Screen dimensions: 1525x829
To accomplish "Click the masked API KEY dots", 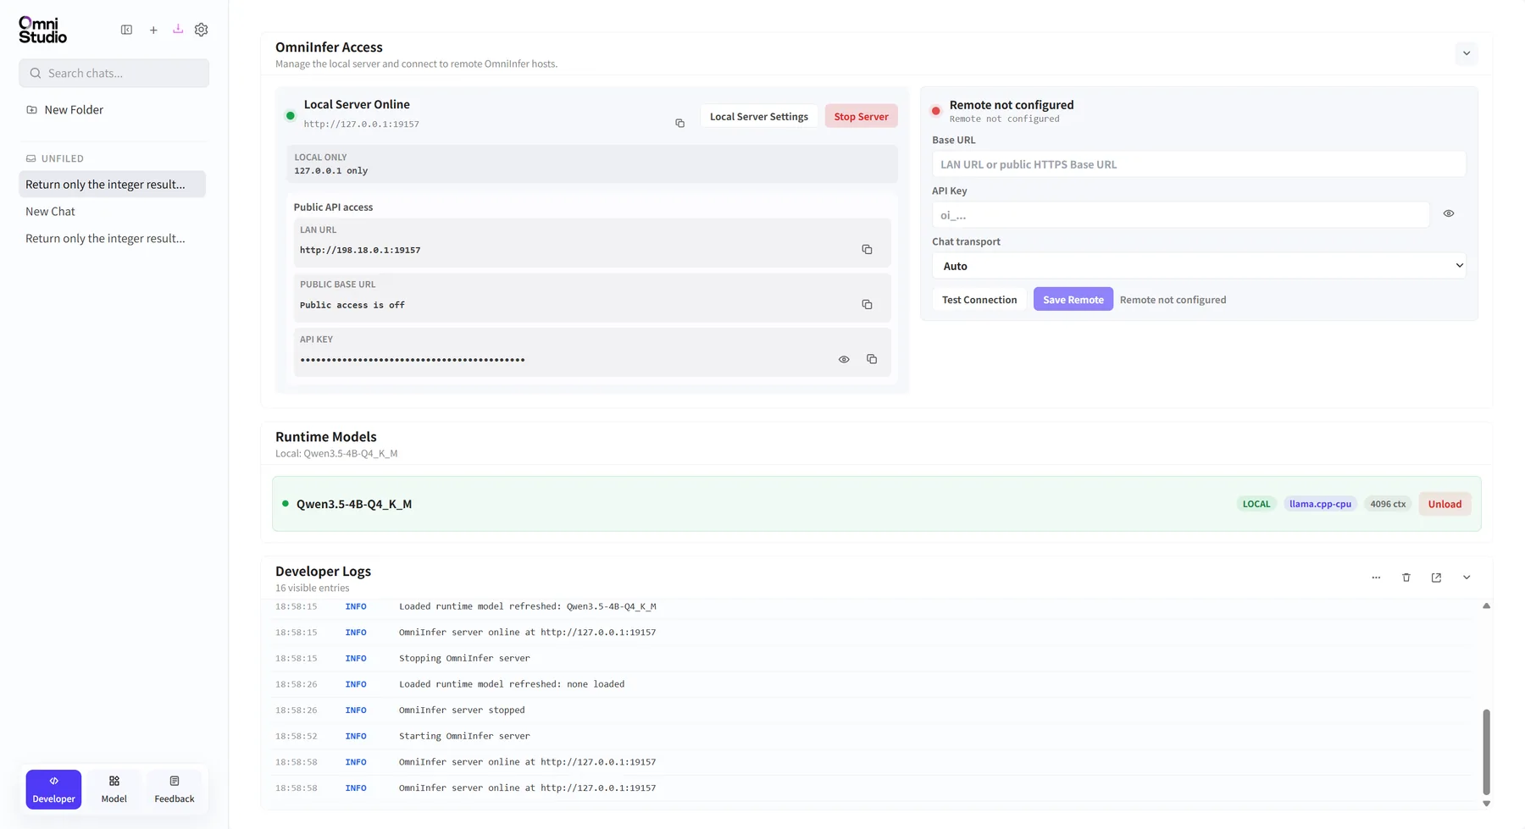I will click(x=413, y=360).
